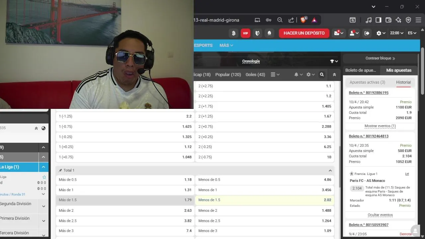Select the handicap 1 (-0.75) odds 1.625
This screenshot has height=239, width=425.
(125, 127)
